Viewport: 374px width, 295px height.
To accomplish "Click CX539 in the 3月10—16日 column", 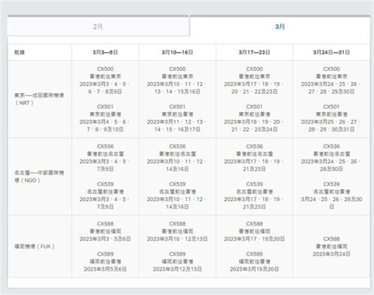I will [178, 184].
